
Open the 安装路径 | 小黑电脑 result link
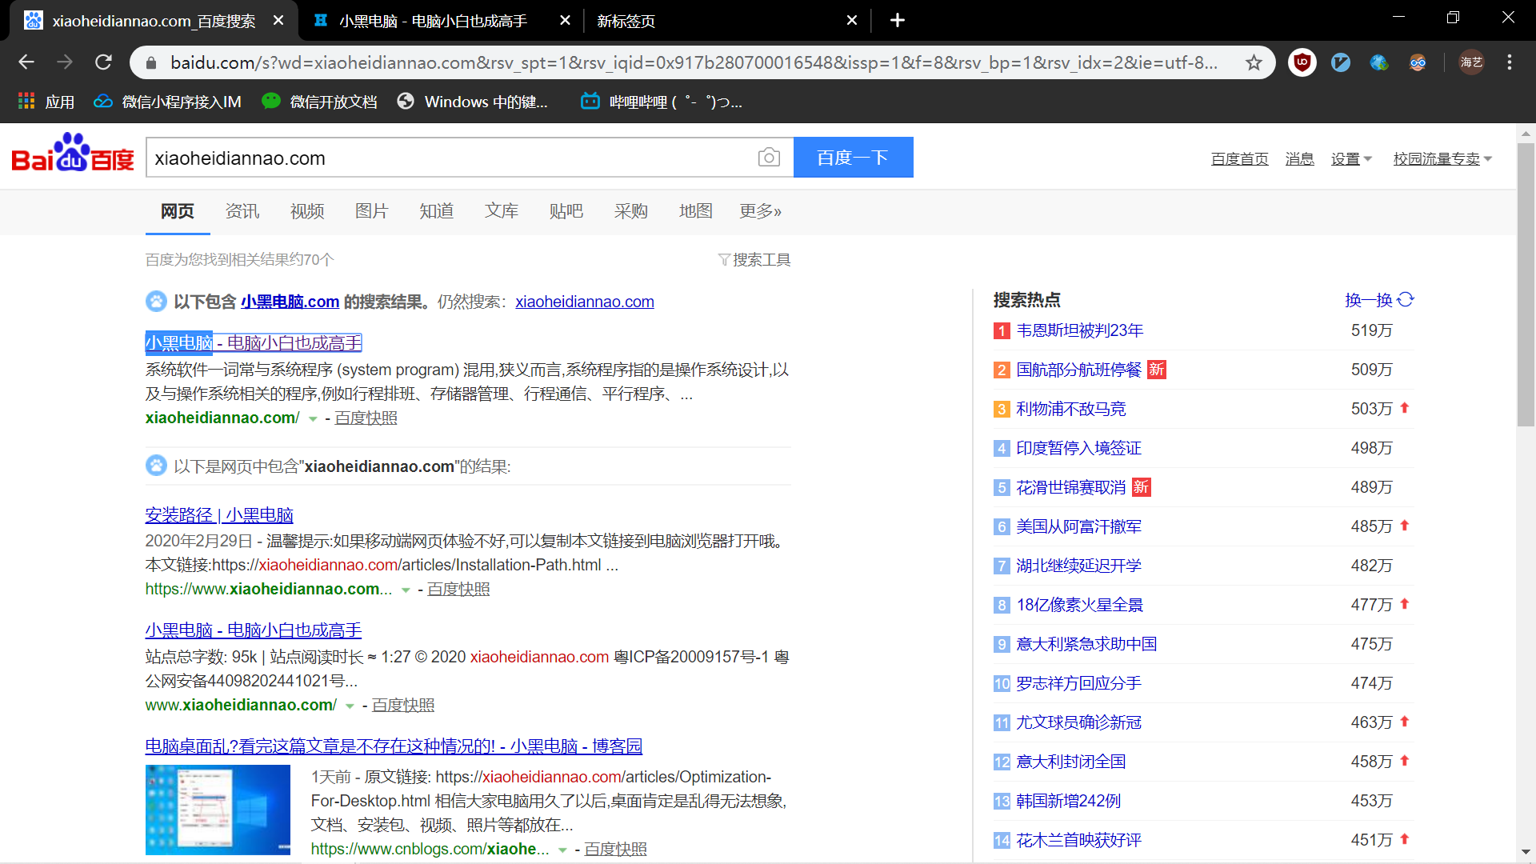pyautogui.click(x=219, y=515)
